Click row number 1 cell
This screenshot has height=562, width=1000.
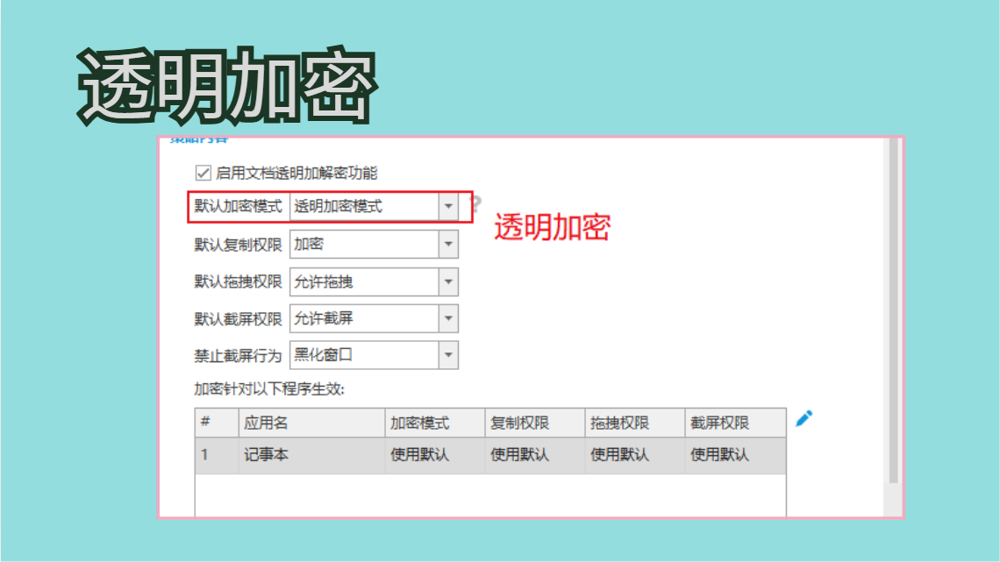point(217,455)
